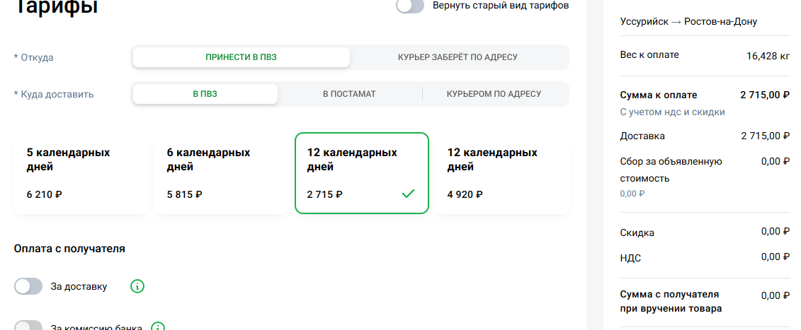Click the "Сумма к оплате" total row
Image resolution: width=801 pixels, height=330 pixels.
click(x=659, y=95)
